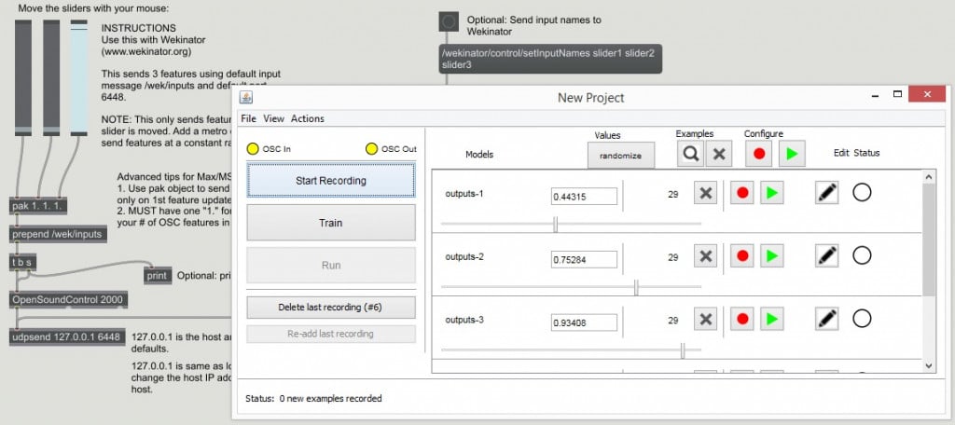Click the red record icon under Configure
The image size is (955, 425).
point(758,155)
